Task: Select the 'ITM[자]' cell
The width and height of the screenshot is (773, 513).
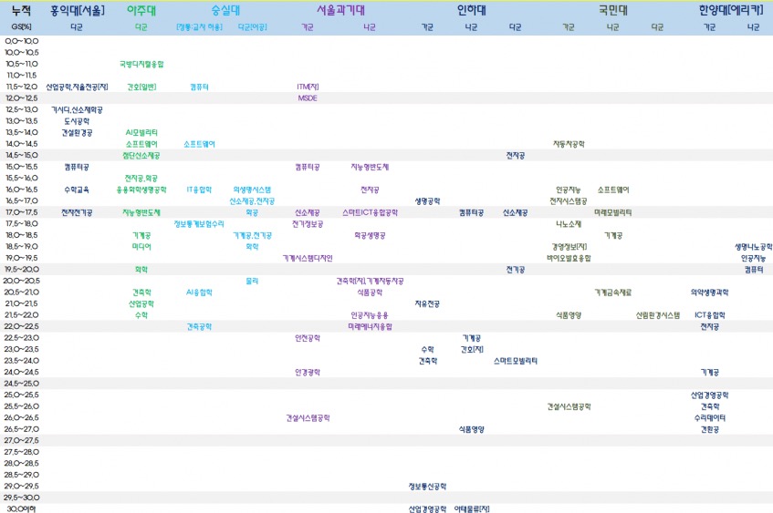Action: (308, 87)
